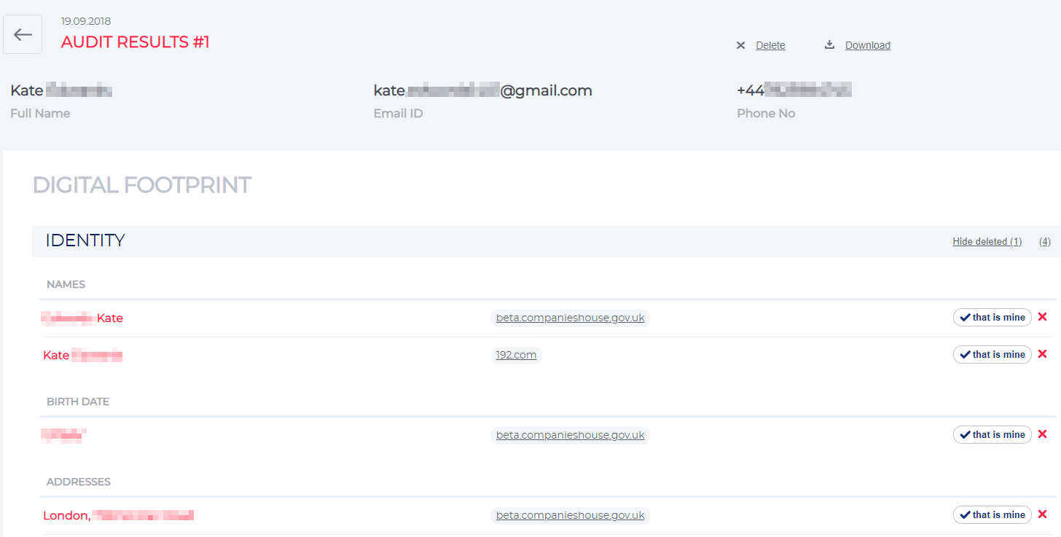The width and height of the screenshot is (1061, 537).
Task: Click the Delete audit link
Action: tap(770, 45)
